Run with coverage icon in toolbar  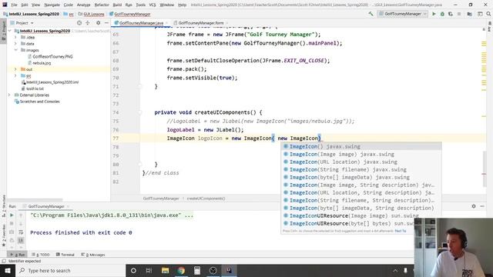pyautogui.click(x=451, y=14)
